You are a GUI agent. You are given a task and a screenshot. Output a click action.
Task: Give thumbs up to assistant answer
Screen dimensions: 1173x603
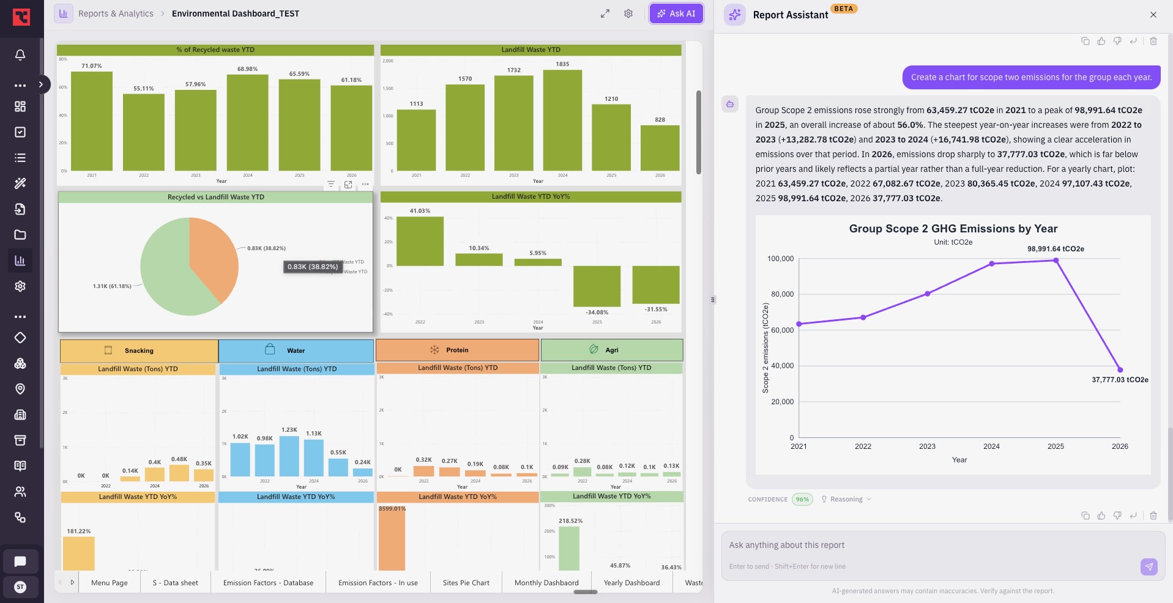[x=1101, y=516]
